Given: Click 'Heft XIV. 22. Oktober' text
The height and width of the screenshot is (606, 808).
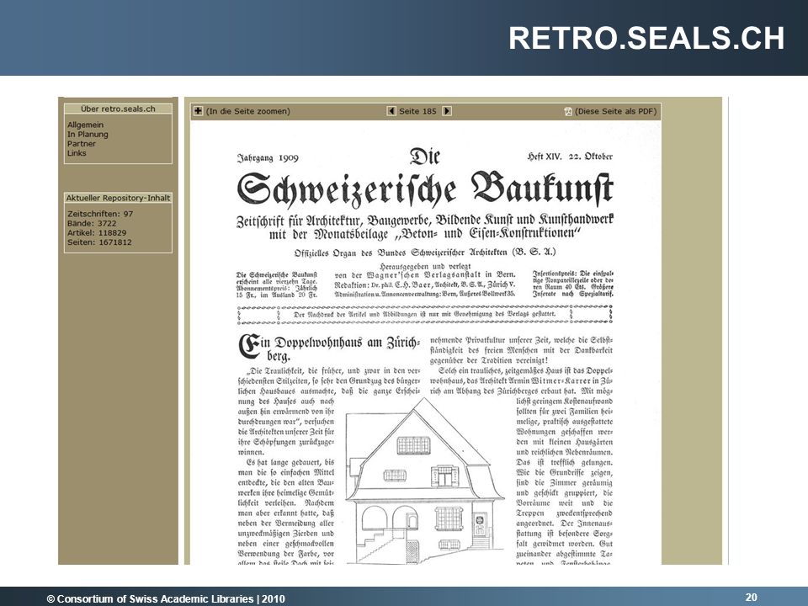Looking at the screenshot, I should (x=570, y=157).
